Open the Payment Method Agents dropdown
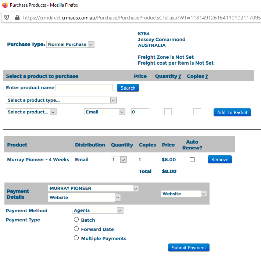 pos(98,210)
